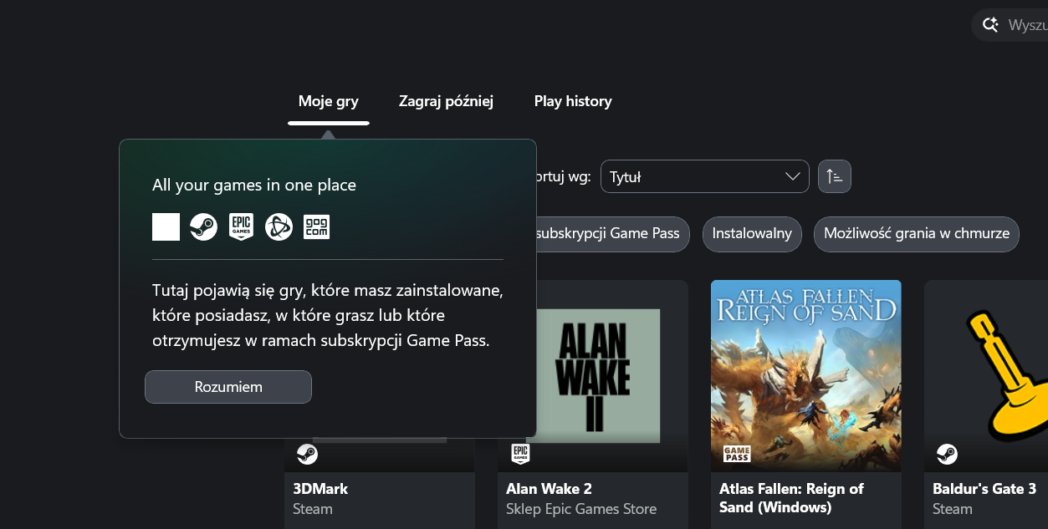1048x529 pixels.
Task: Select the Moje gry tab
Action: coord(329,101)
